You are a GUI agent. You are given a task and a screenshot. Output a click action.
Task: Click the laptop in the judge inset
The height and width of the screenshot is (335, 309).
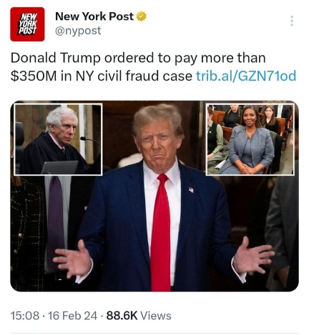click(59, 167)
